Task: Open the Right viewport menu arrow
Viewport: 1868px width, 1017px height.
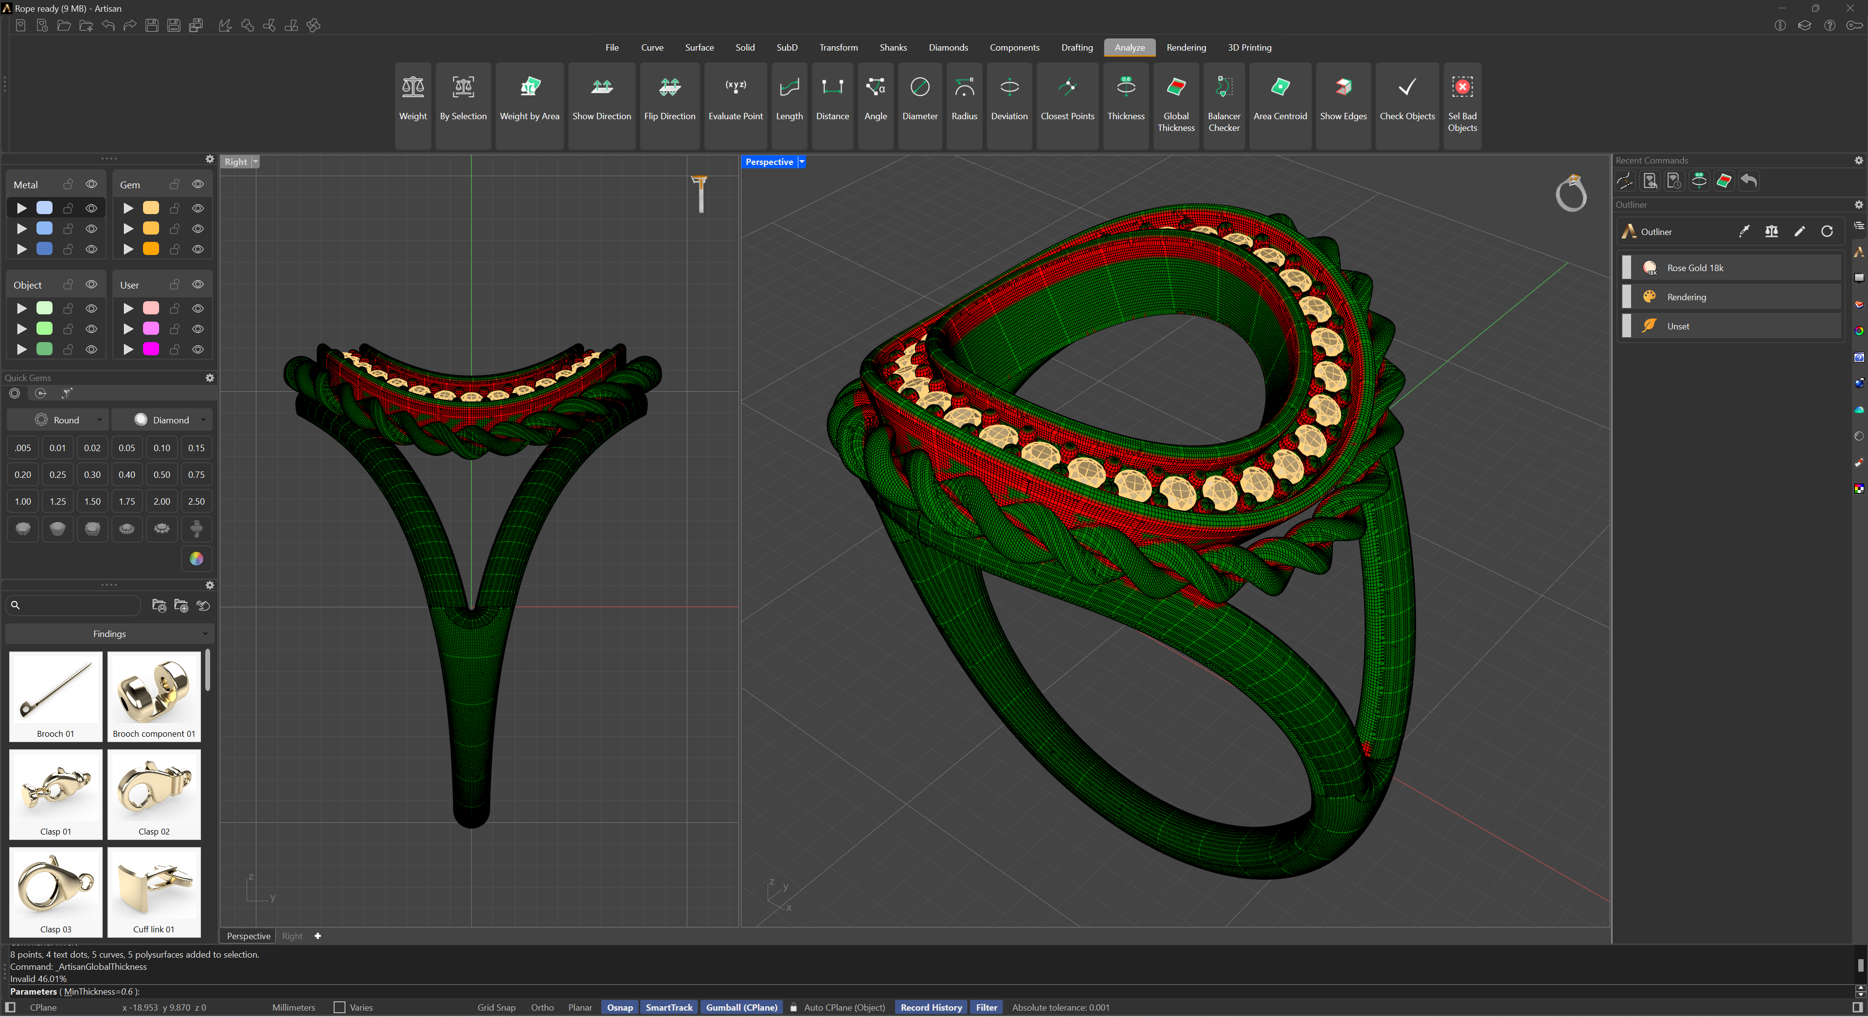Action: point(254,162)
